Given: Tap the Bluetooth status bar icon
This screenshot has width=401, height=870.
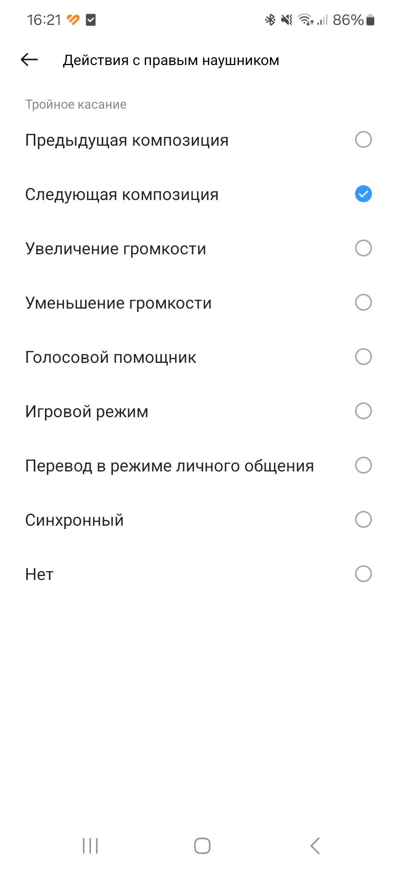Looking at the screenshot, I should pyautogui.click(x=270, y=20).
